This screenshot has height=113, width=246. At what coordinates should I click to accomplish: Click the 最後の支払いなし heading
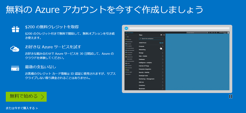tap(40, 67)
